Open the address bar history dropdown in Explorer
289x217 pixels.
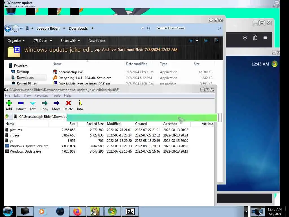pyautogui.click(x=142, y=29)
